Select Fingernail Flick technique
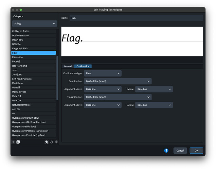The height and width of the screenshot is (170, 216). [34, 49]
